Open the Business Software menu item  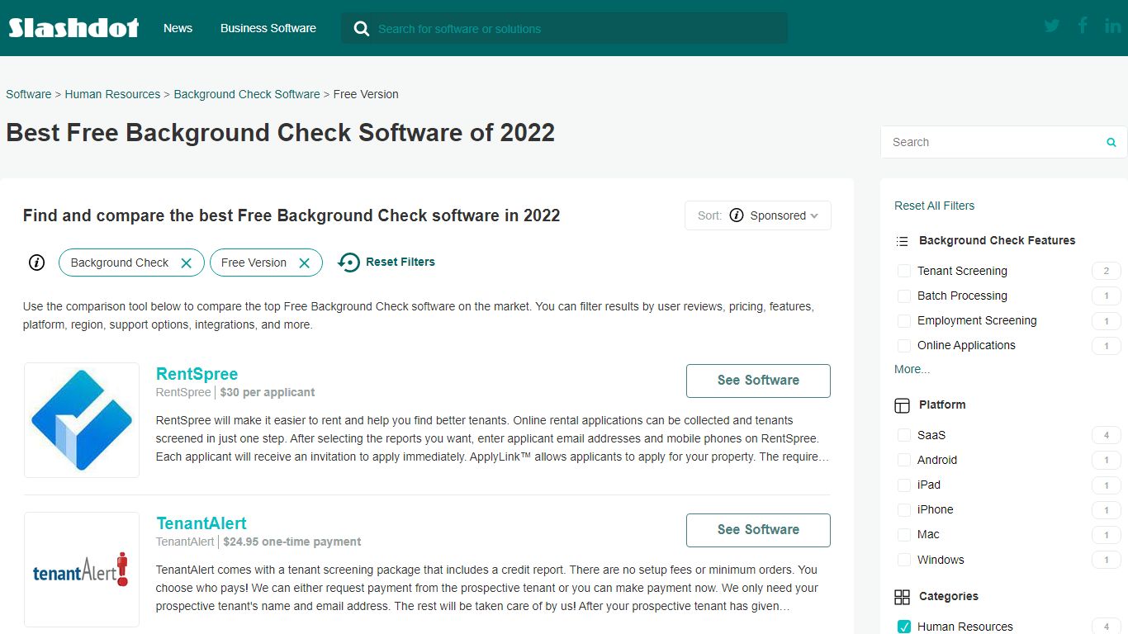tap(268, 28)
